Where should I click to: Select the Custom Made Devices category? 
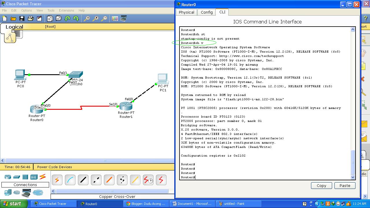(26, 192)
